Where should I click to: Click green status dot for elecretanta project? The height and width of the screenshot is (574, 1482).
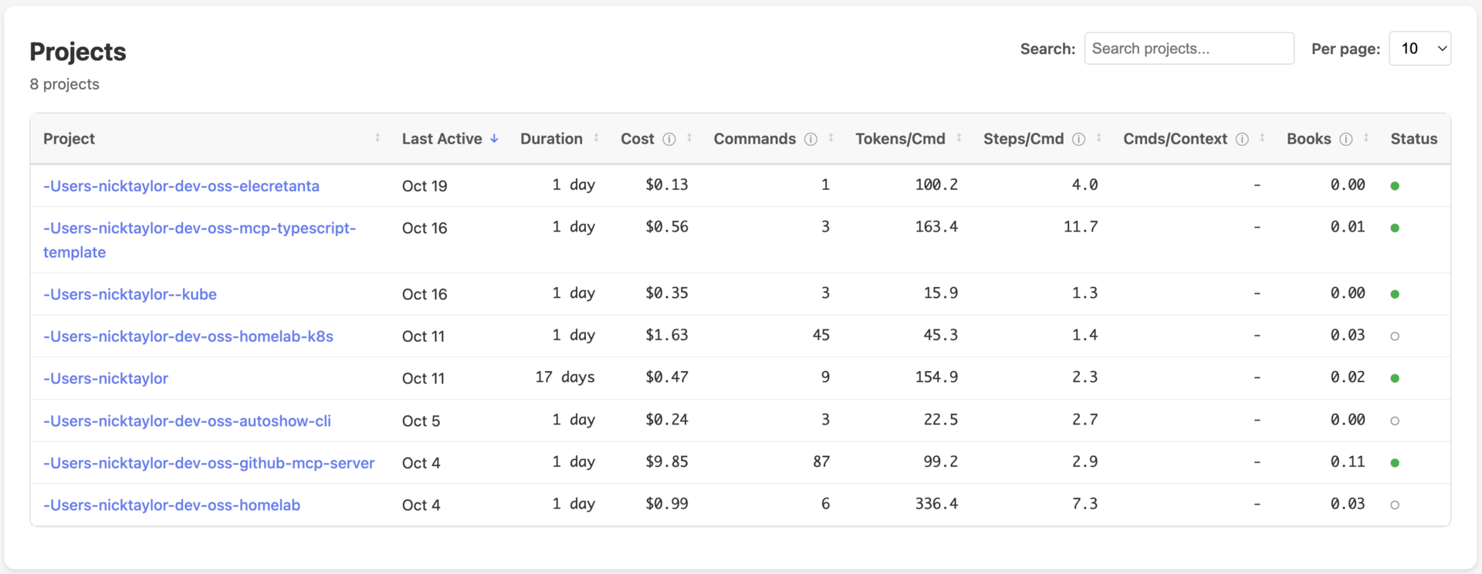1395,186
